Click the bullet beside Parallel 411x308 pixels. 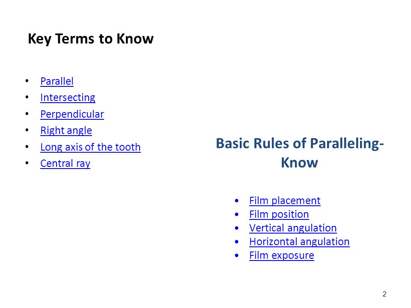point(27,81)
